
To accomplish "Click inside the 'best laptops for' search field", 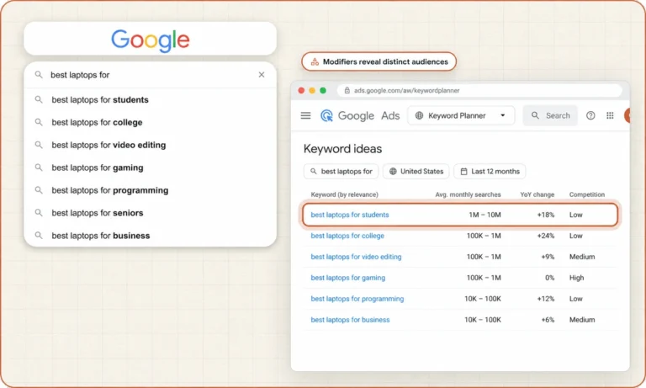I will (151, 75).
